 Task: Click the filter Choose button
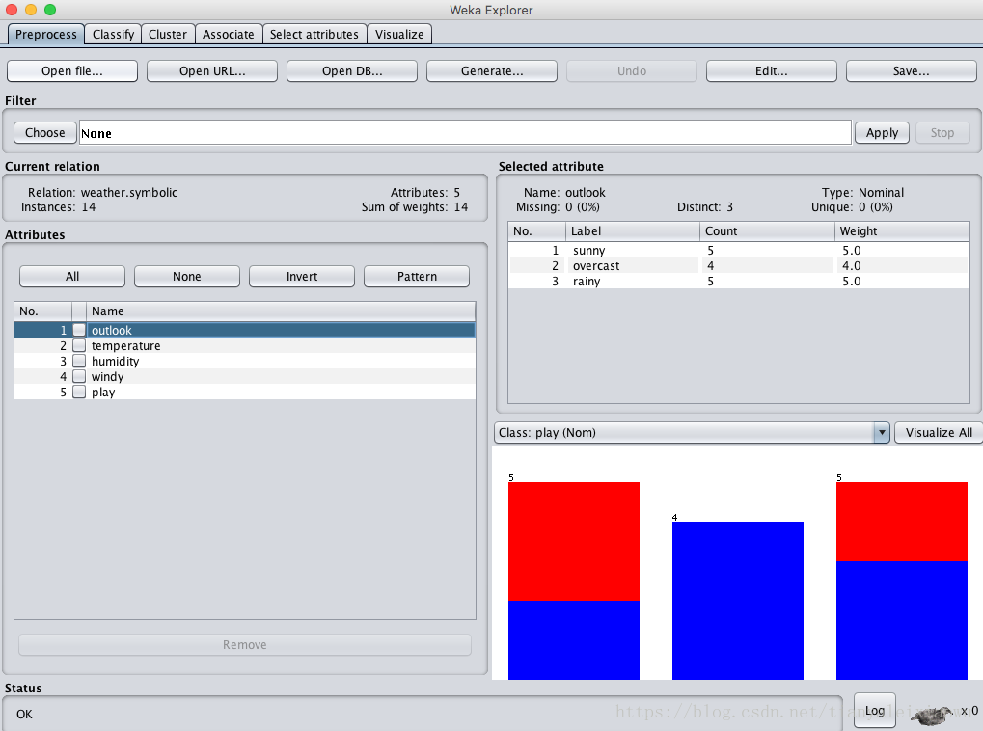tap(45, 133)
